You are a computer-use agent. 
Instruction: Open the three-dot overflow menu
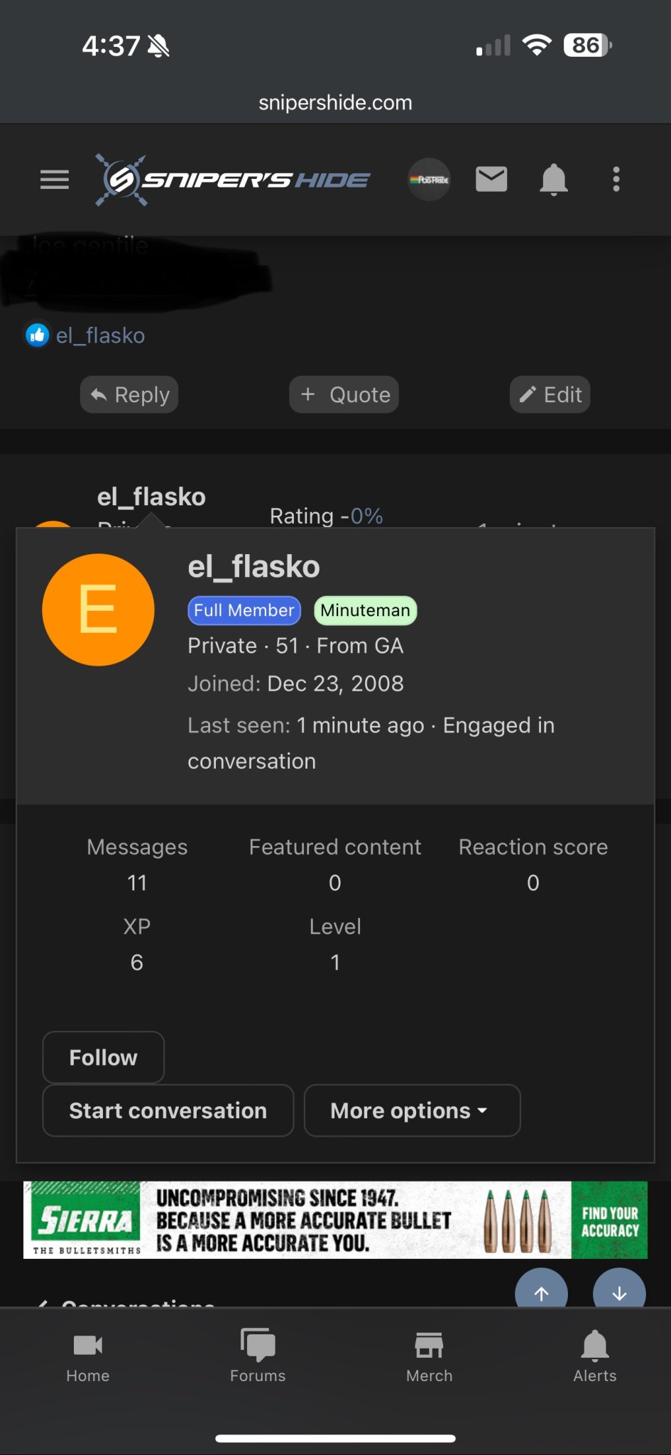(x=616, y=180)
